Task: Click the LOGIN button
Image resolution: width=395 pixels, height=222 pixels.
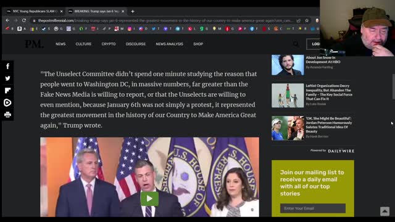Action: pyautogui.click(x=314, y=44)
